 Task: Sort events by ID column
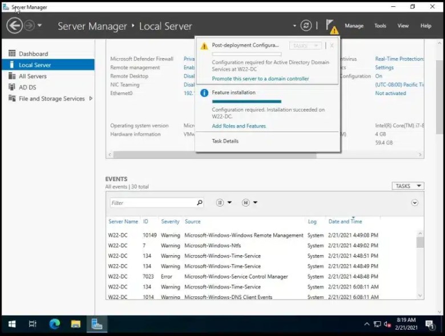coord(145,222)
